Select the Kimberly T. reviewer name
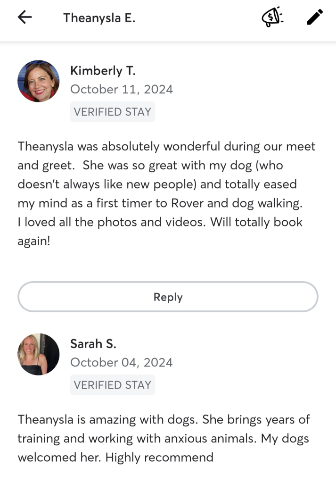The height and width of the screenshot is (483, 336). [x=103, y=71]
